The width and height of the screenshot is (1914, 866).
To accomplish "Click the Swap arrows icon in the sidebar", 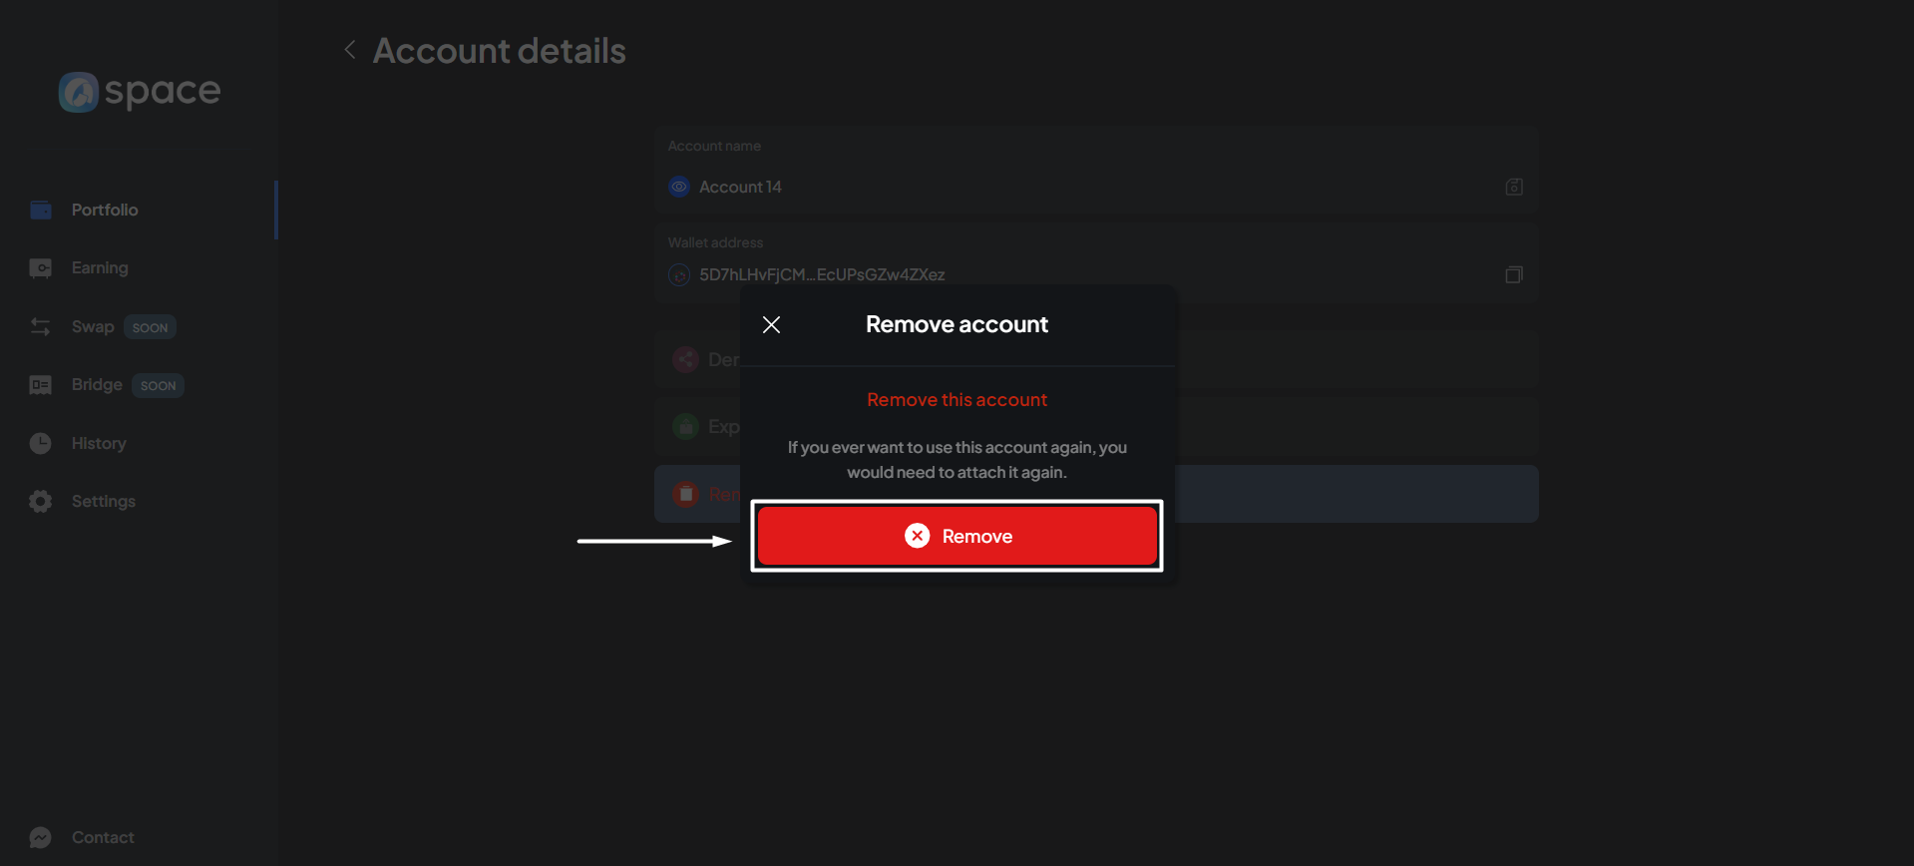I will tap(41, 326).
